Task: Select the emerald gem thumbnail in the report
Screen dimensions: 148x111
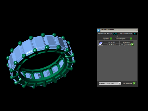Action: point(101,43)
